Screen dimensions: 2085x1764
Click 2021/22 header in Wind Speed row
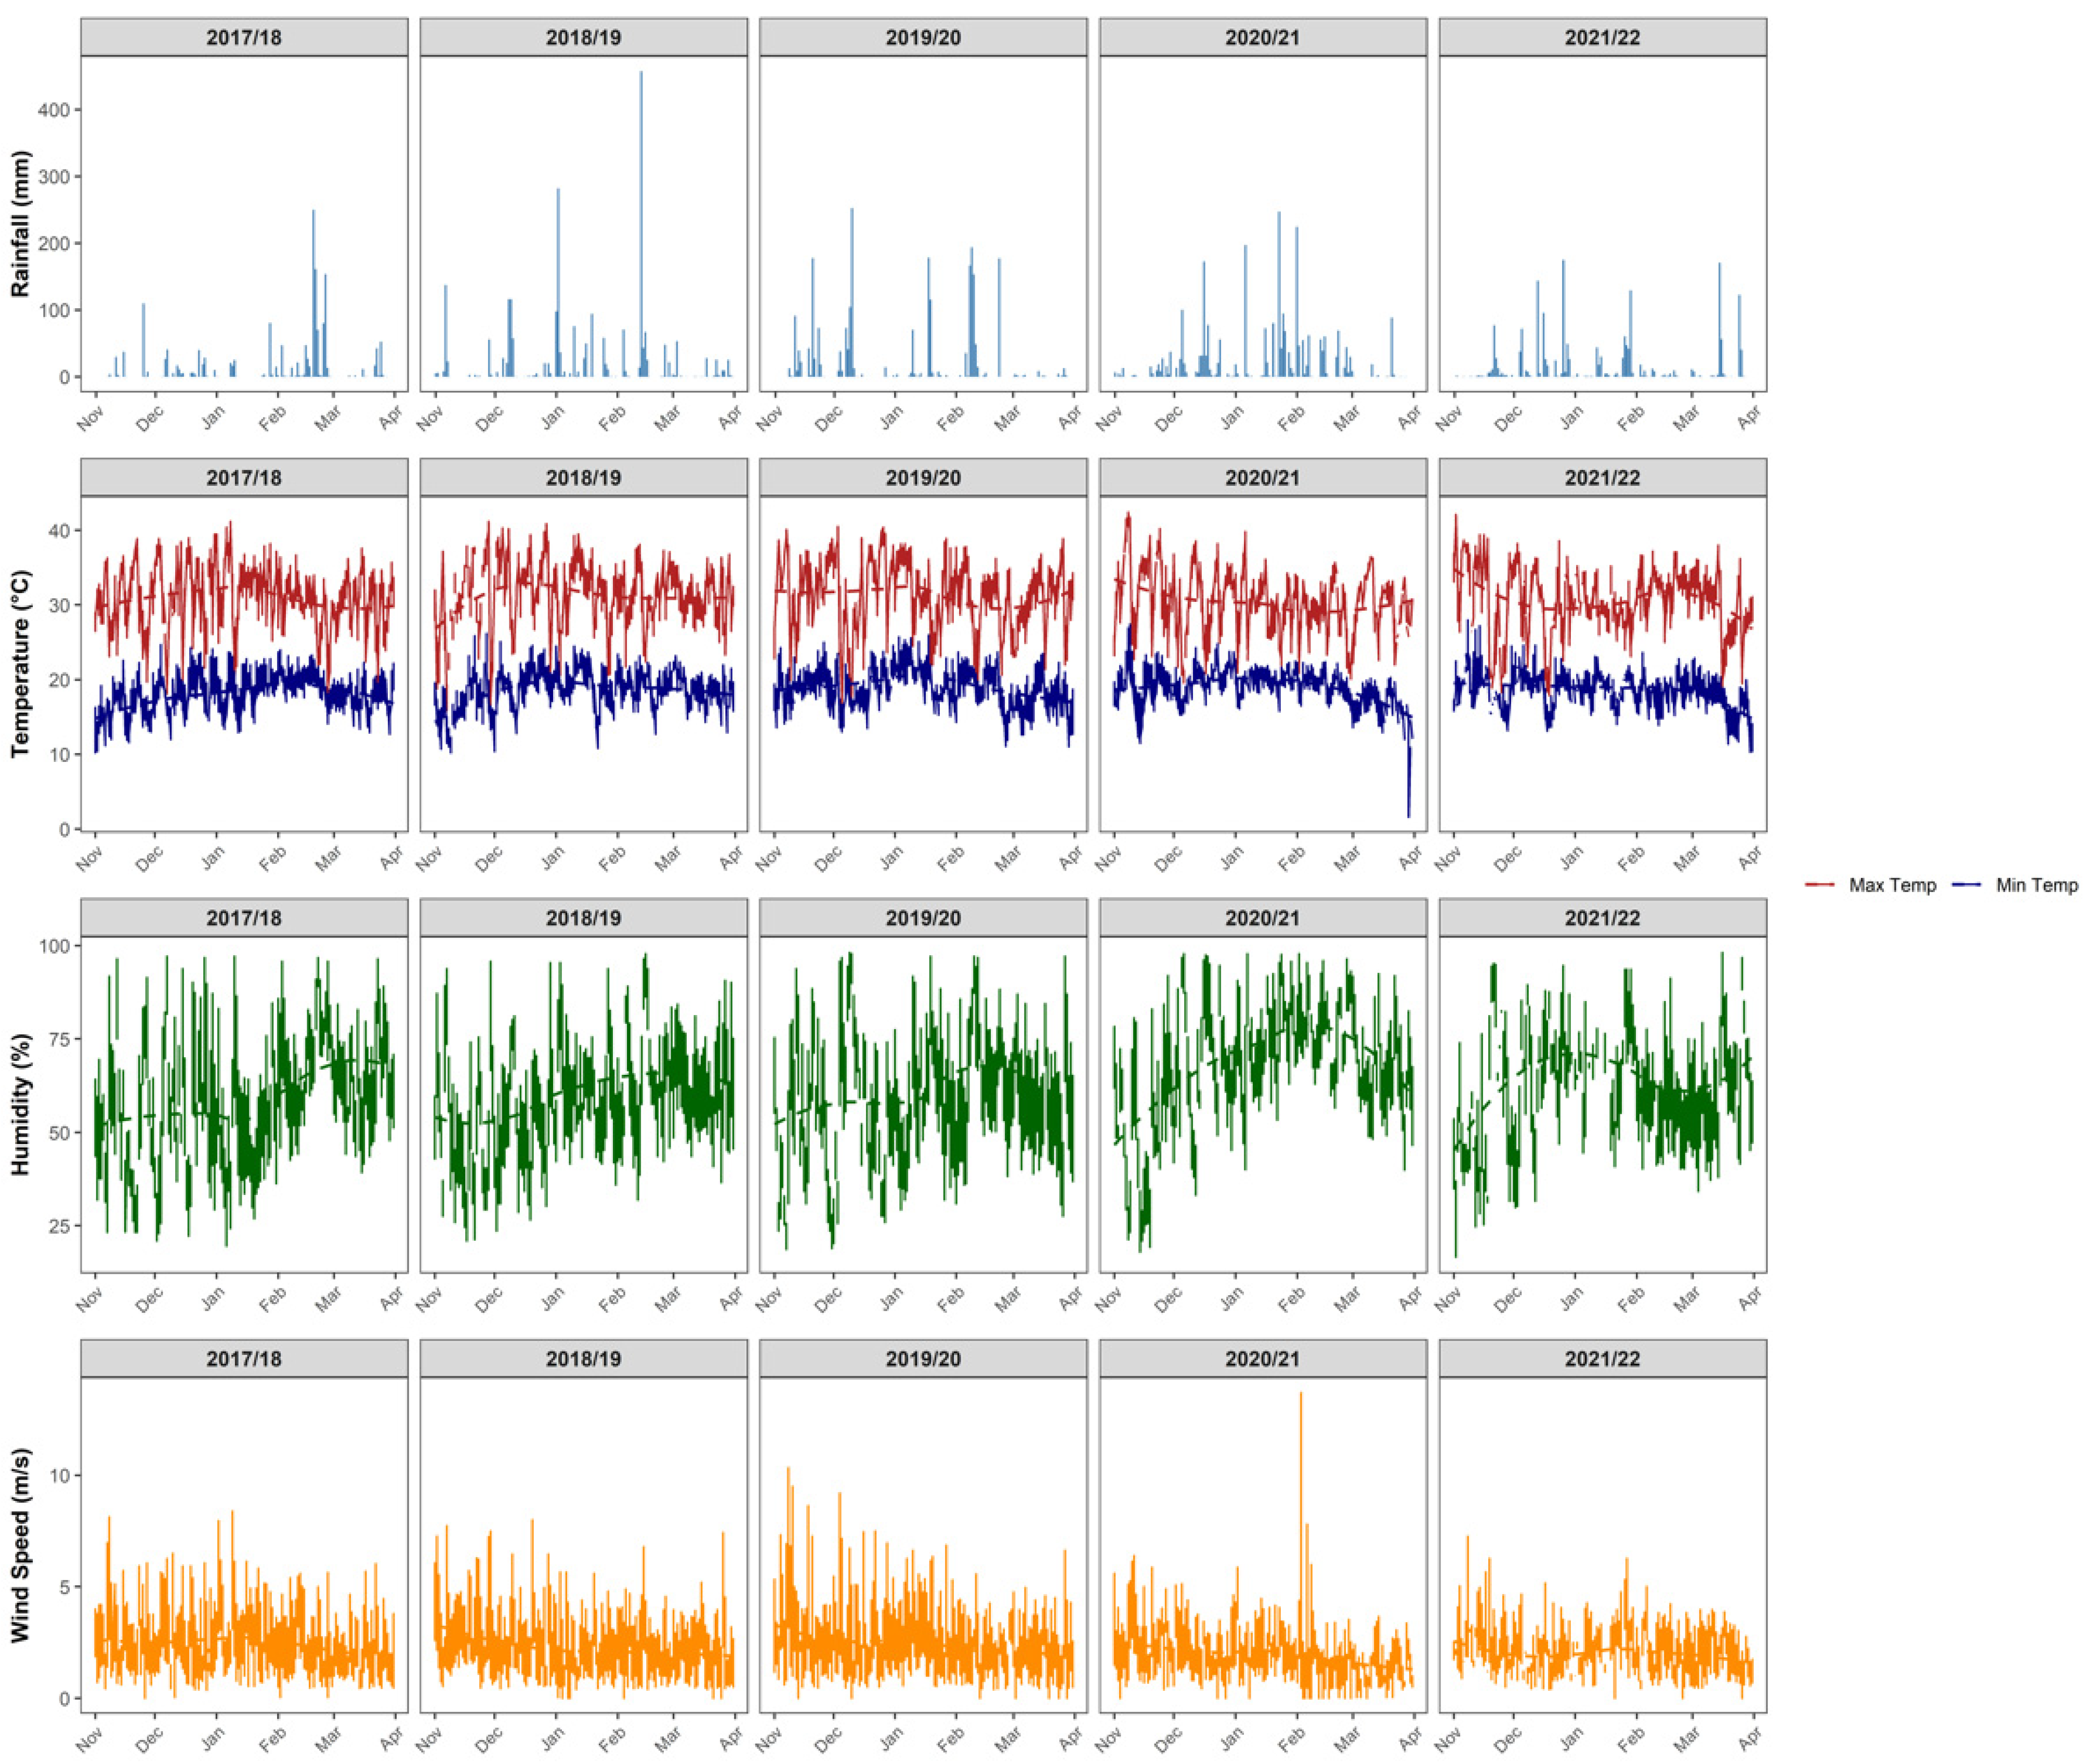tap(1602, 1359)
